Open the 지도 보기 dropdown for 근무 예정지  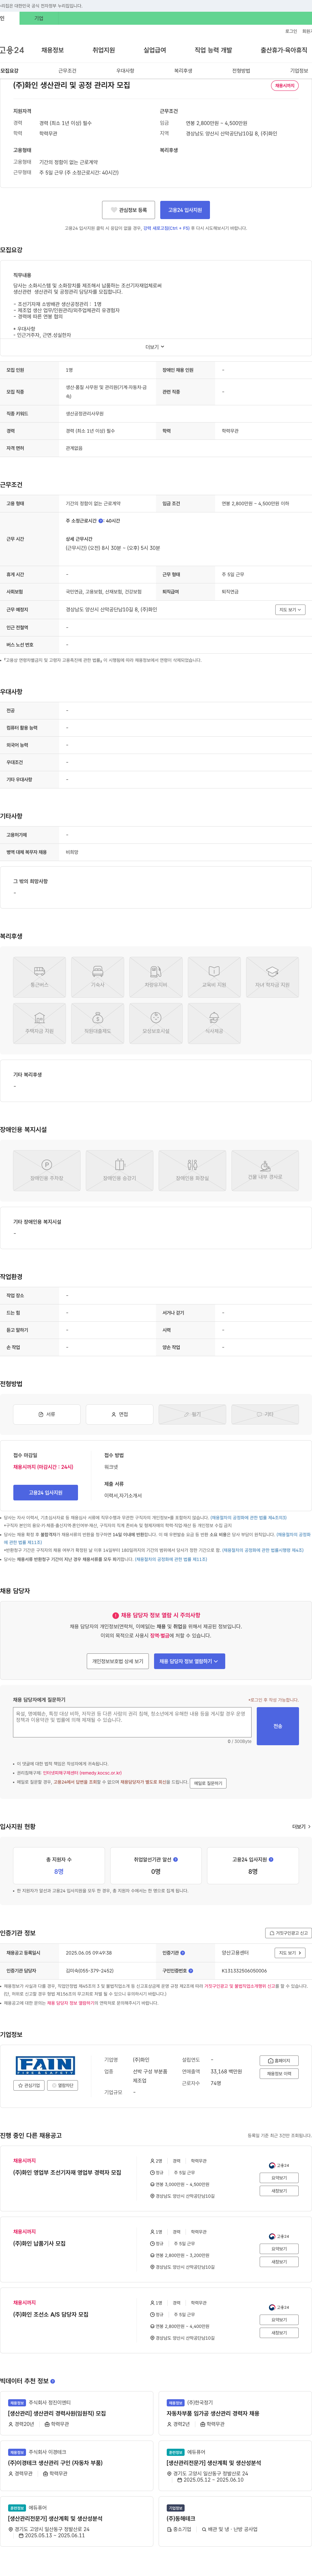[x=290, y=609]
